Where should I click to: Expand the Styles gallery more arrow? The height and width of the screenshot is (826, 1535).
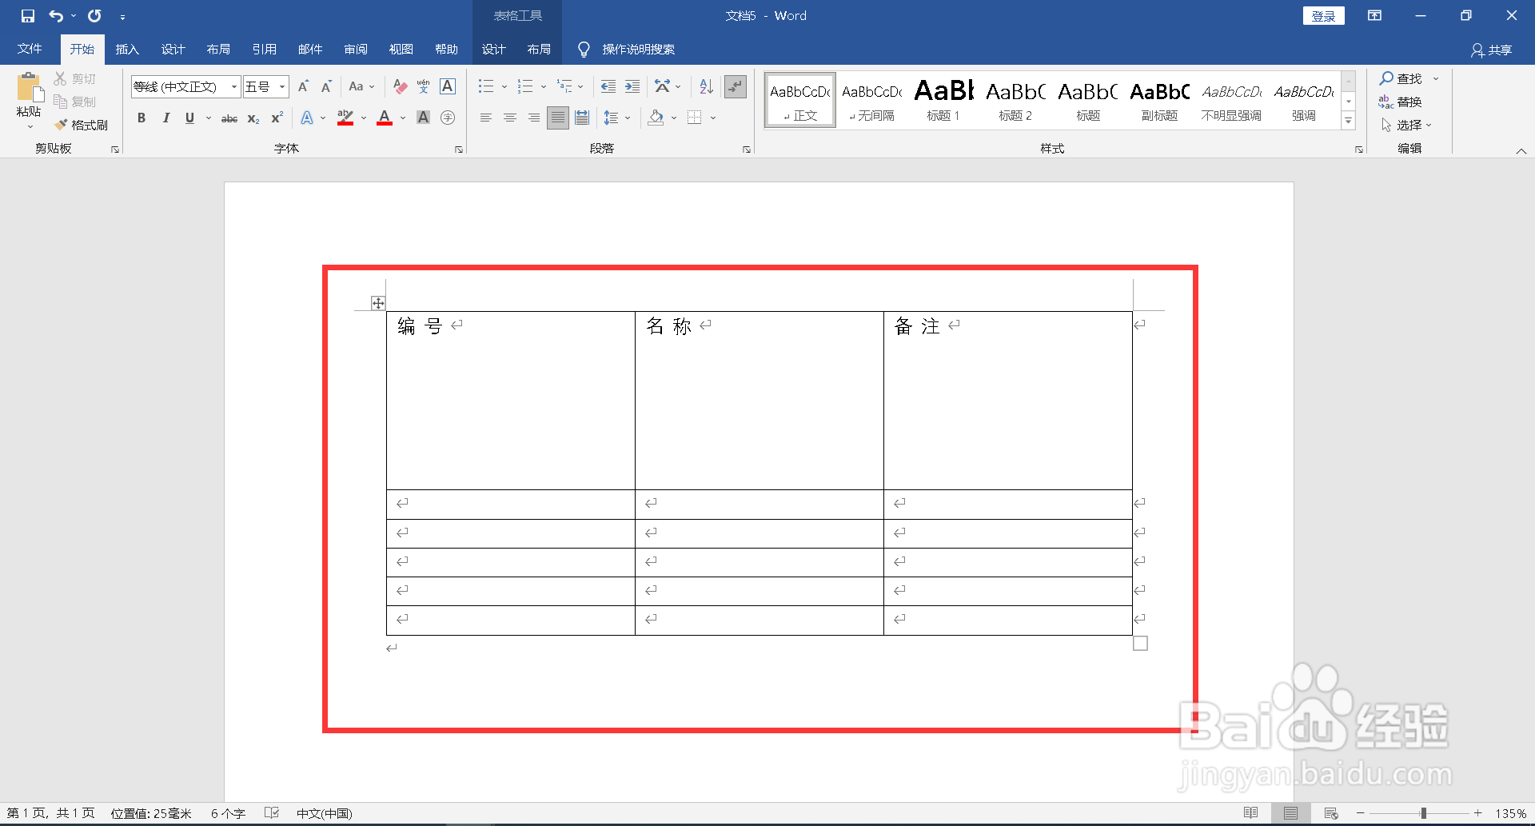coord(1349,122)
